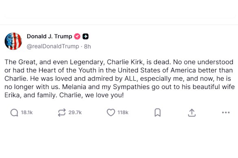Open the three-dot more options menu
Viewport: 238px width, 158px height.
point(226,113)
